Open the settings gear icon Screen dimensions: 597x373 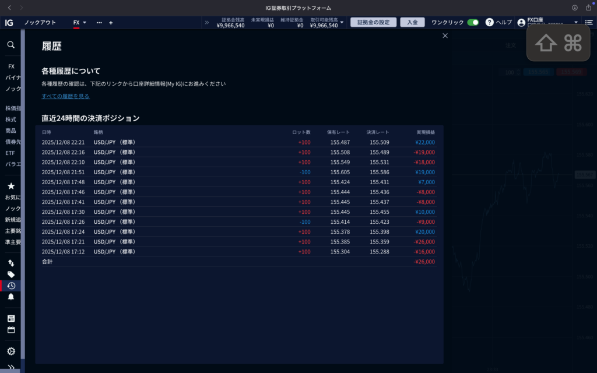pos(10,351)
